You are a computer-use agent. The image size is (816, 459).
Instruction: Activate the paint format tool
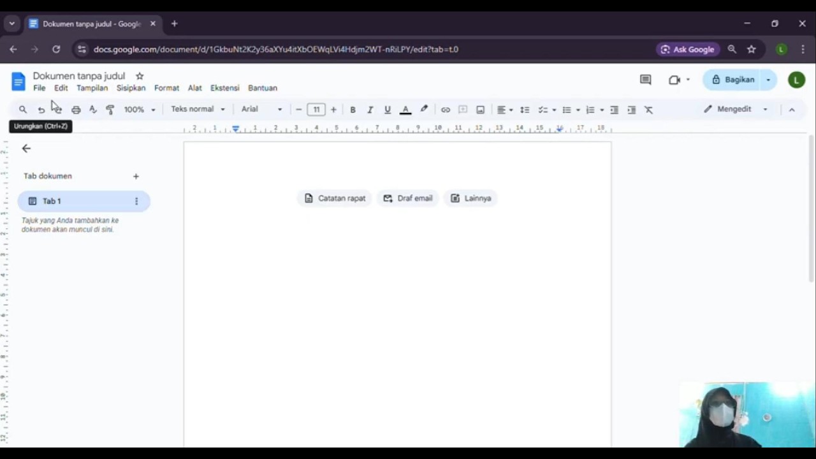(x=110, y=110)
